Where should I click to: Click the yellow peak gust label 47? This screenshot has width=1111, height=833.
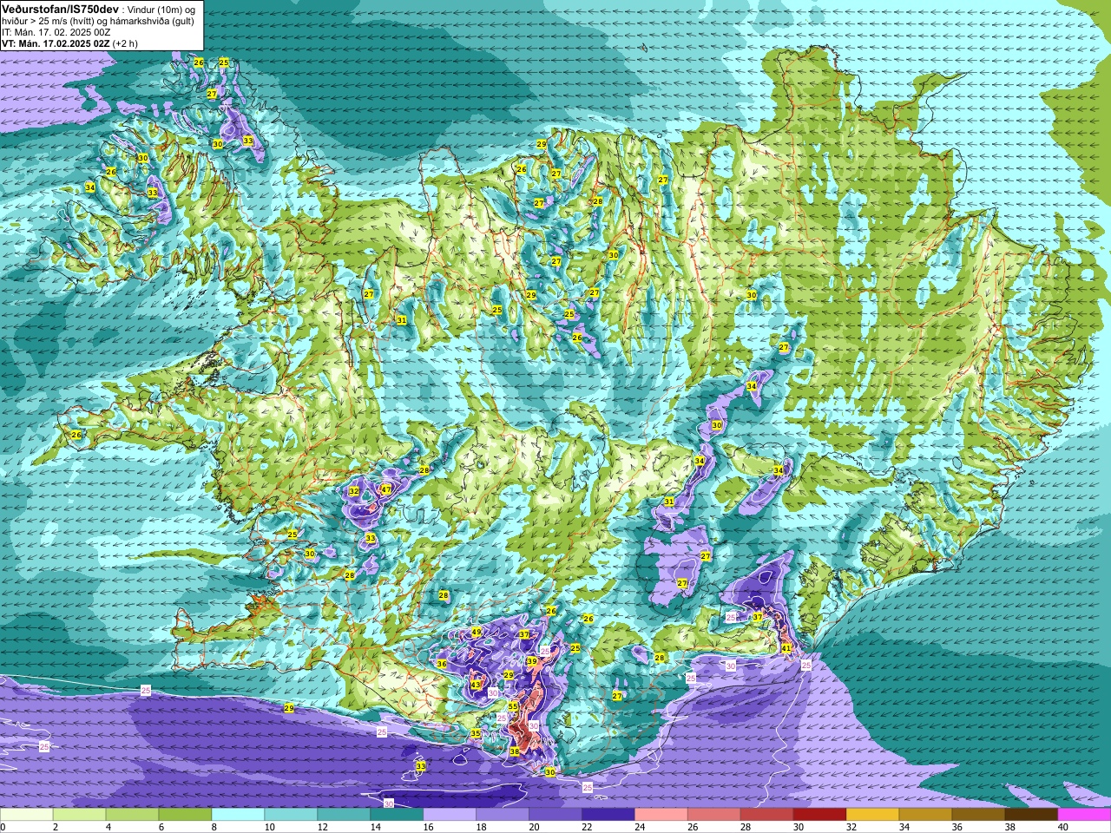386,489
